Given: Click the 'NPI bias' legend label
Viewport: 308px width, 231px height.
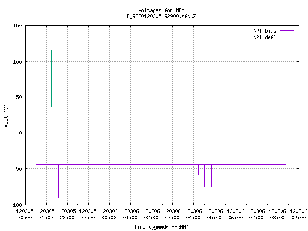Looking at the screenshot, I should 265,31.
